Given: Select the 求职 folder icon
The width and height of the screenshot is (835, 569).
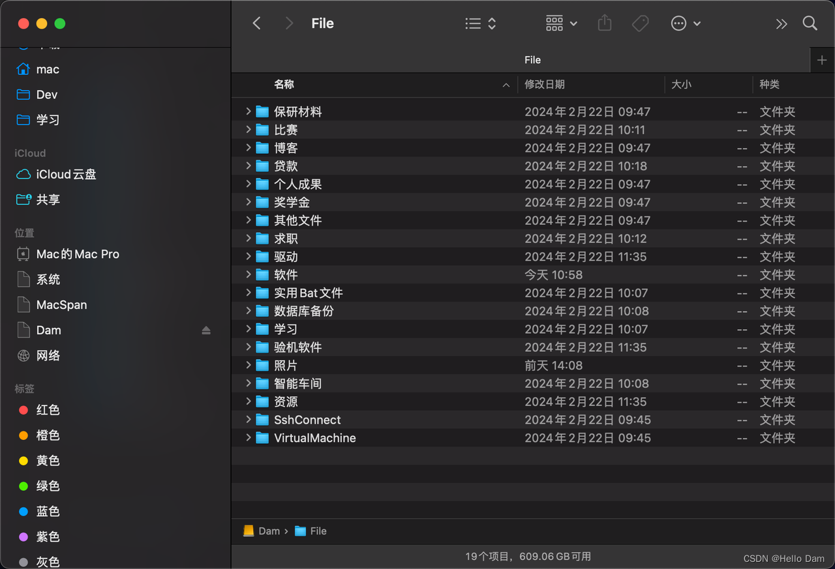Looking at the screenshot, I should point(262,239).
